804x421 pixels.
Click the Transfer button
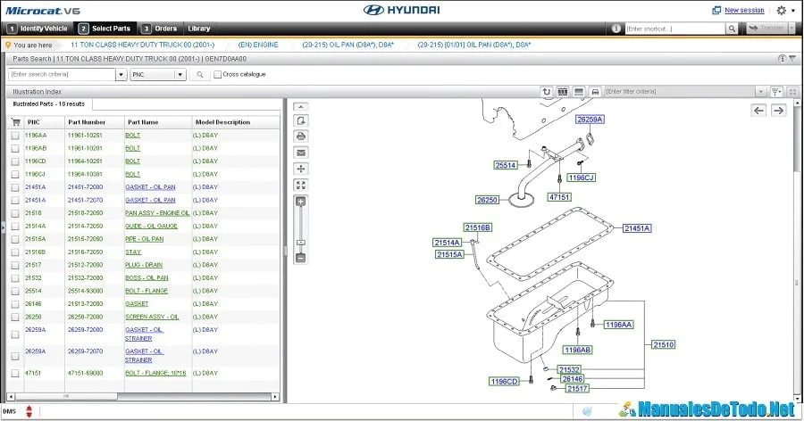point(766,29)
